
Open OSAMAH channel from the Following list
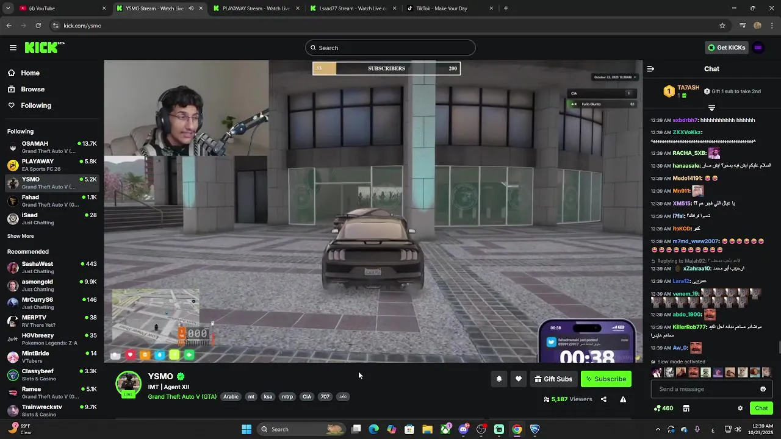[52, 147]
